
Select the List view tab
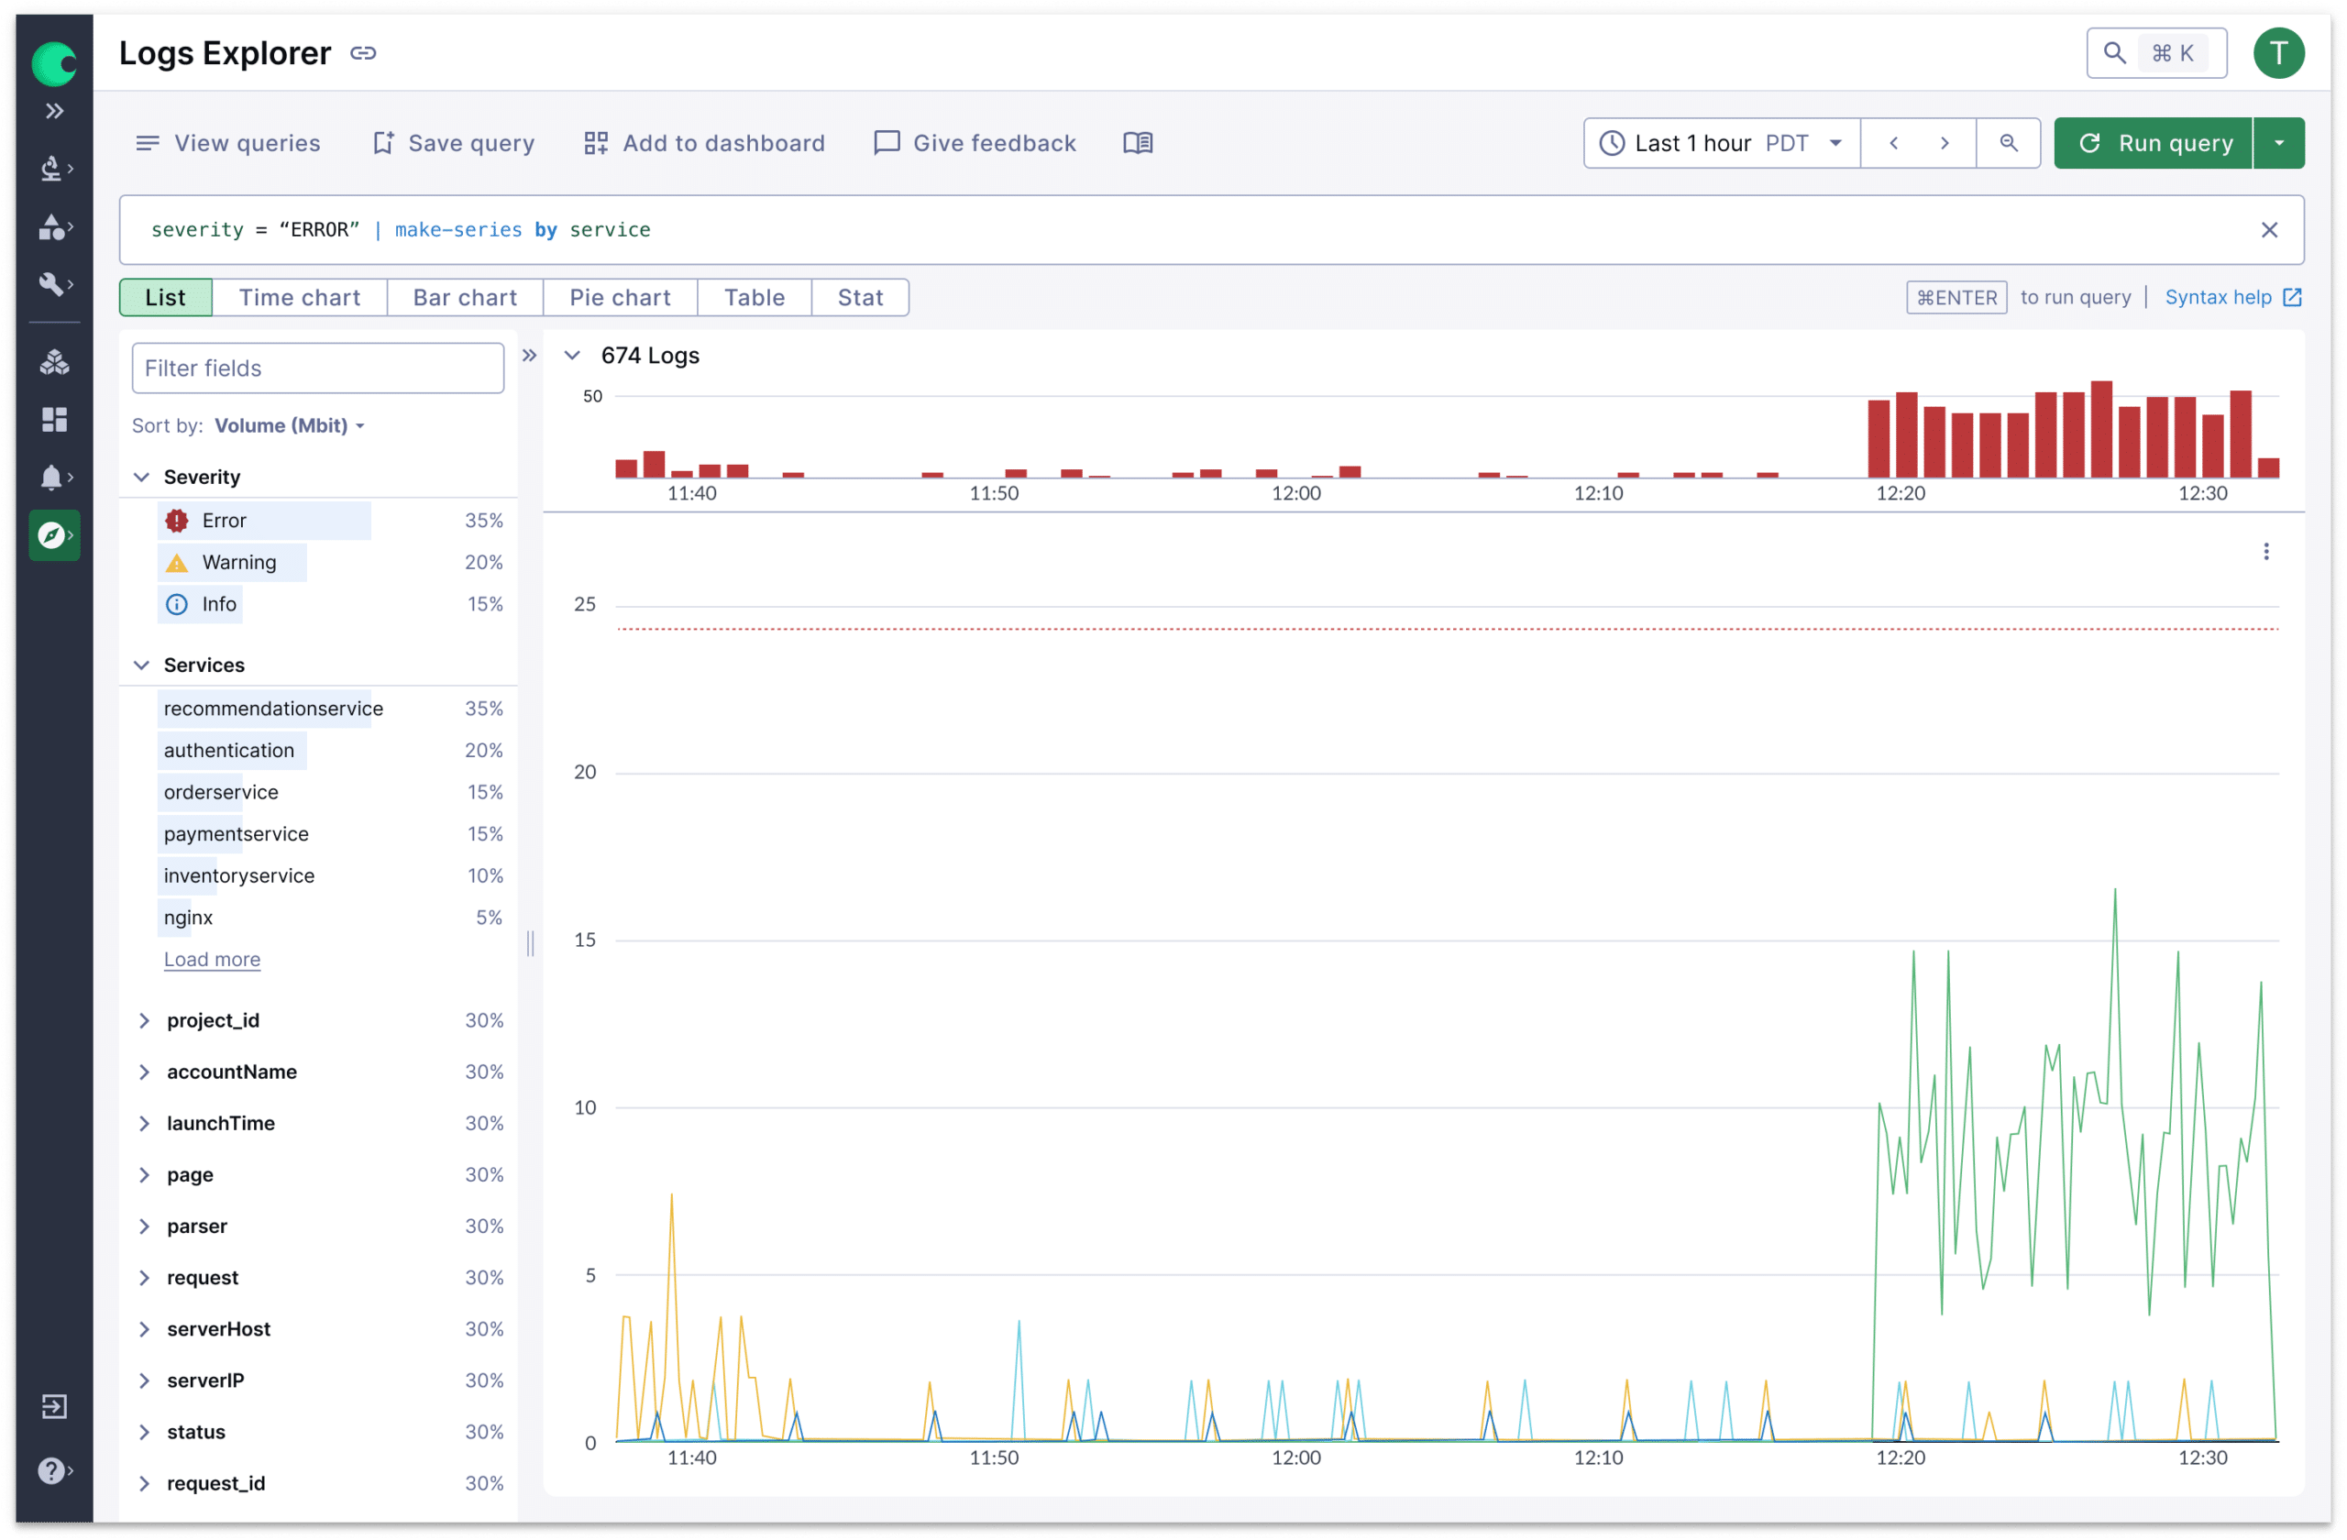(166, 298)
